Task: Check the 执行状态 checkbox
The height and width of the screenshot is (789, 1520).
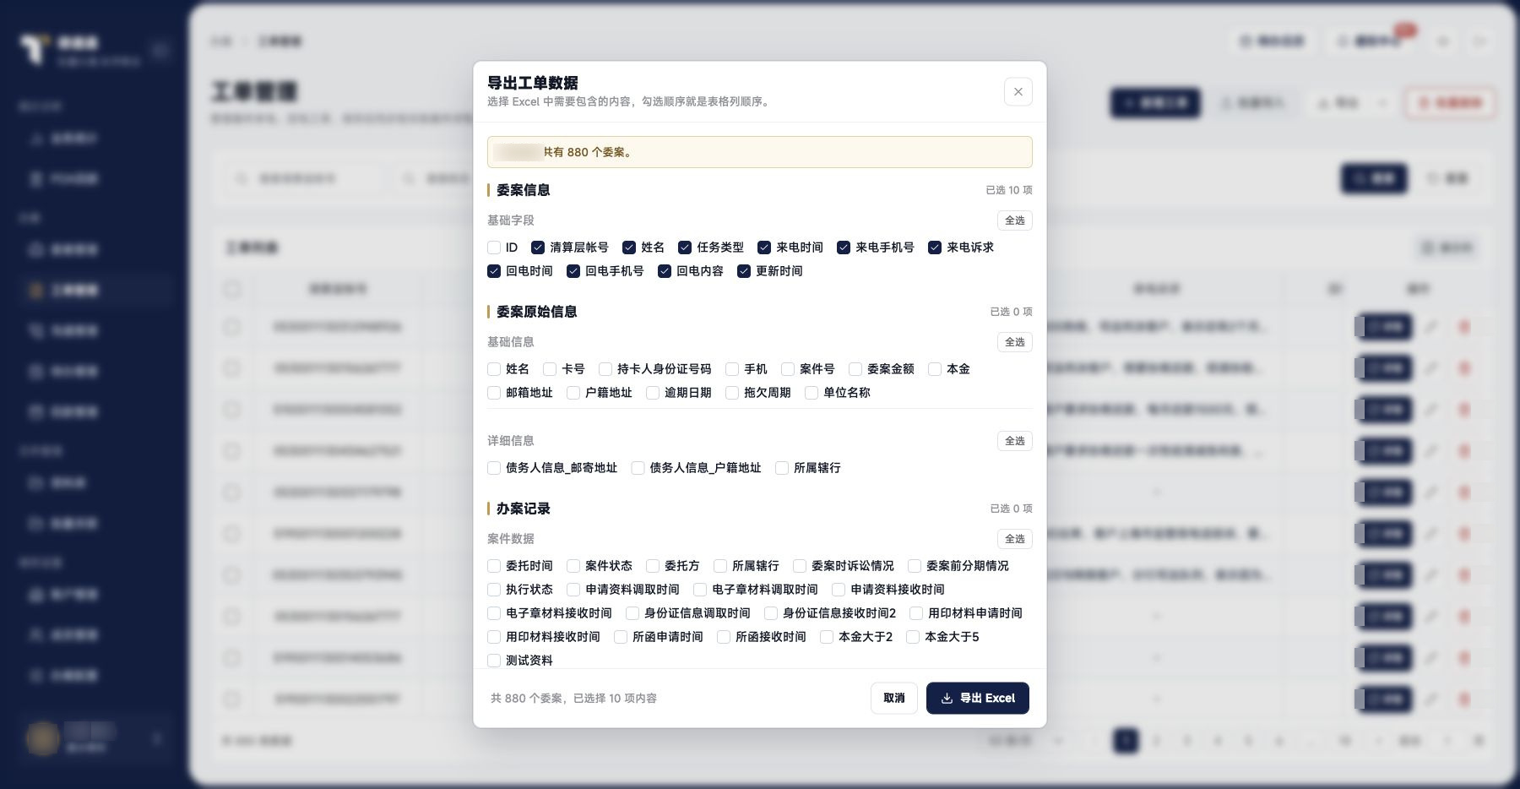Action: click(x=494, y=590)
